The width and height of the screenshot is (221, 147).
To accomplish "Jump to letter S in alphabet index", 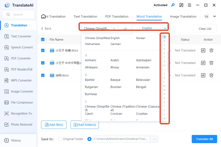I will click(164, 102).
